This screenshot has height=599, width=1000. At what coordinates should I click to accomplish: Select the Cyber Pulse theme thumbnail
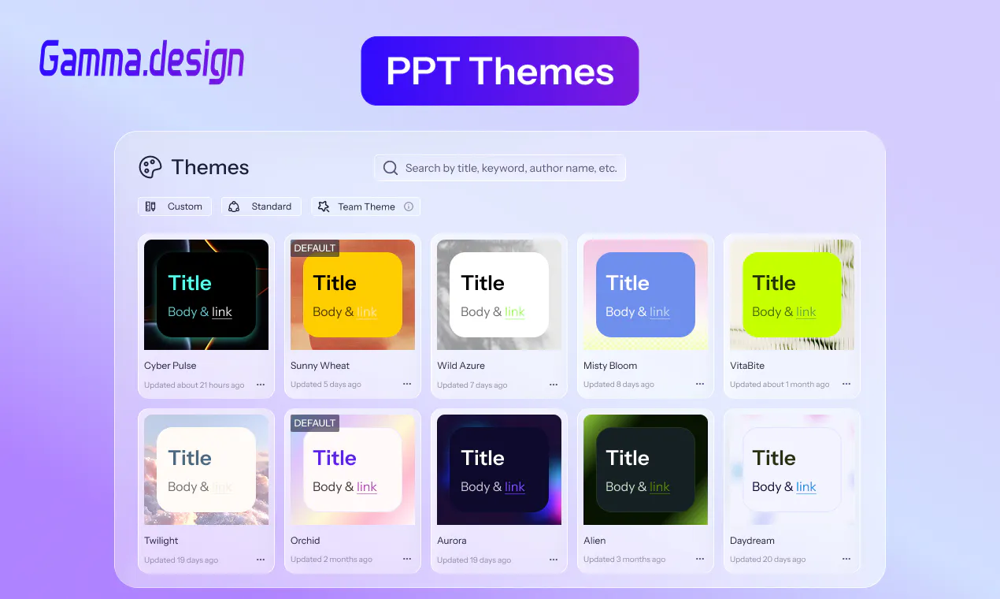tap(206, 295)
